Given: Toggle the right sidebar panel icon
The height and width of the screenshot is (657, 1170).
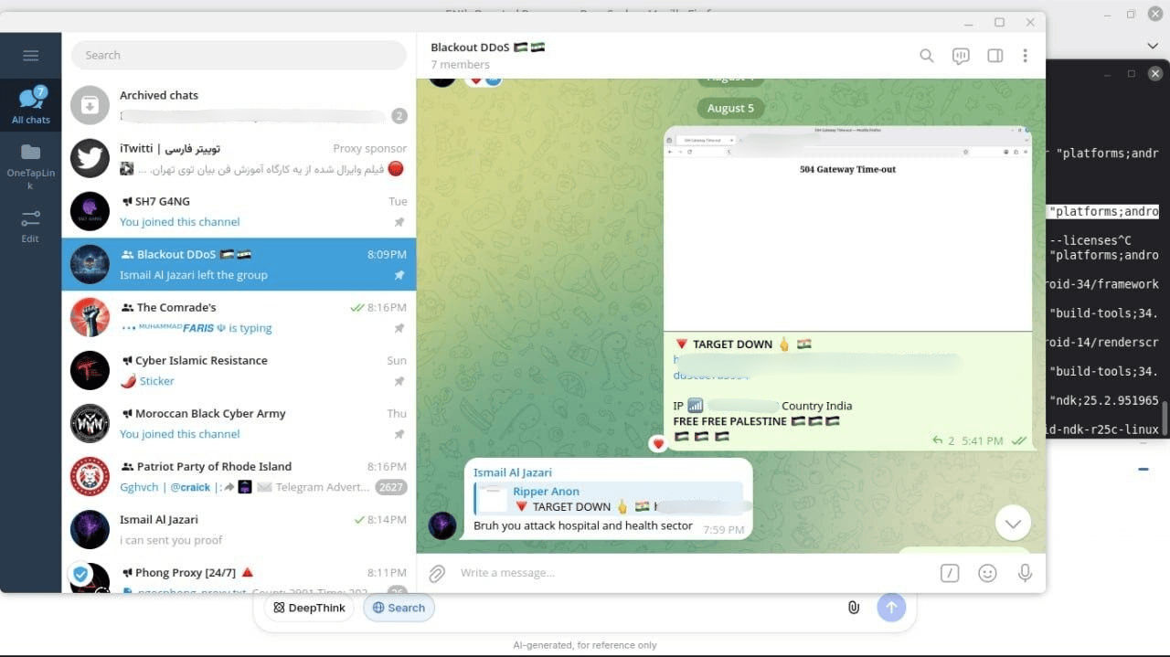Looking at the screenshot, I should (995, 56).
